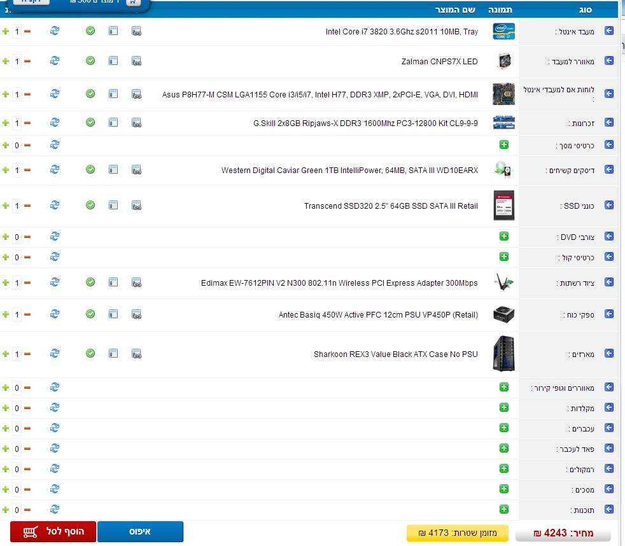Increase quantity for Western Digital Caviar Green
Screen dimensions: 625x546
6,170
